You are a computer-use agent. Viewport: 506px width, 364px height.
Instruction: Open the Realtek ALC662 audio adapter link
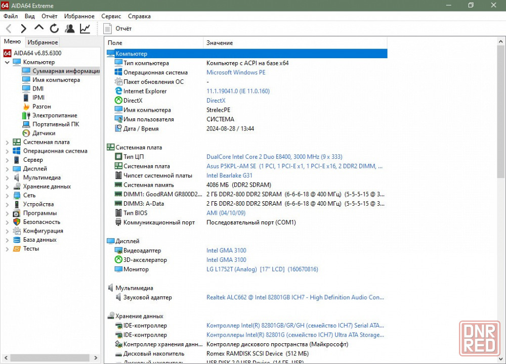click(x=296, y=297)
